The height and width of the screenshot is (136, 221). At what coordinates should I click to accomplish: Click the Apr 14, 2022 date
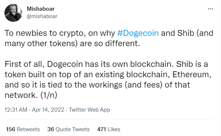(x=48, y=110)
